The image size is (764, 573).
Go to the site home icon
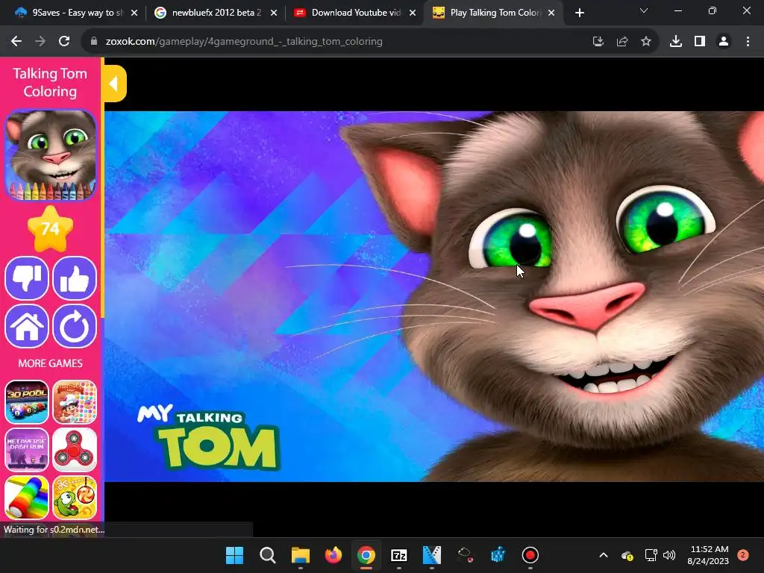click(x=27, y=326)
